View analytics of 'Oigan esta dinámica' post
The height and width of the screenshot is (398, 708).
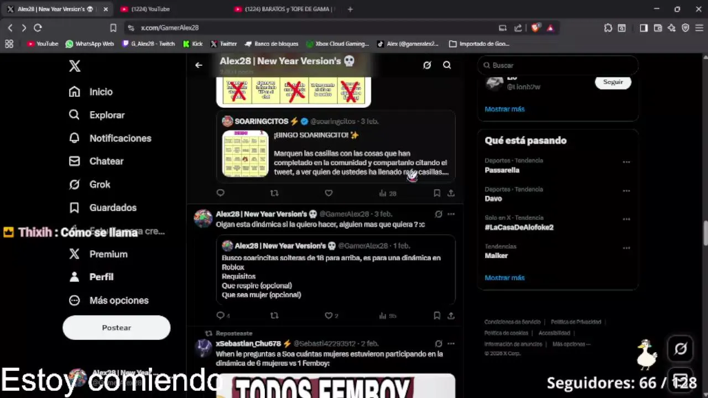(x=388, y=316)
